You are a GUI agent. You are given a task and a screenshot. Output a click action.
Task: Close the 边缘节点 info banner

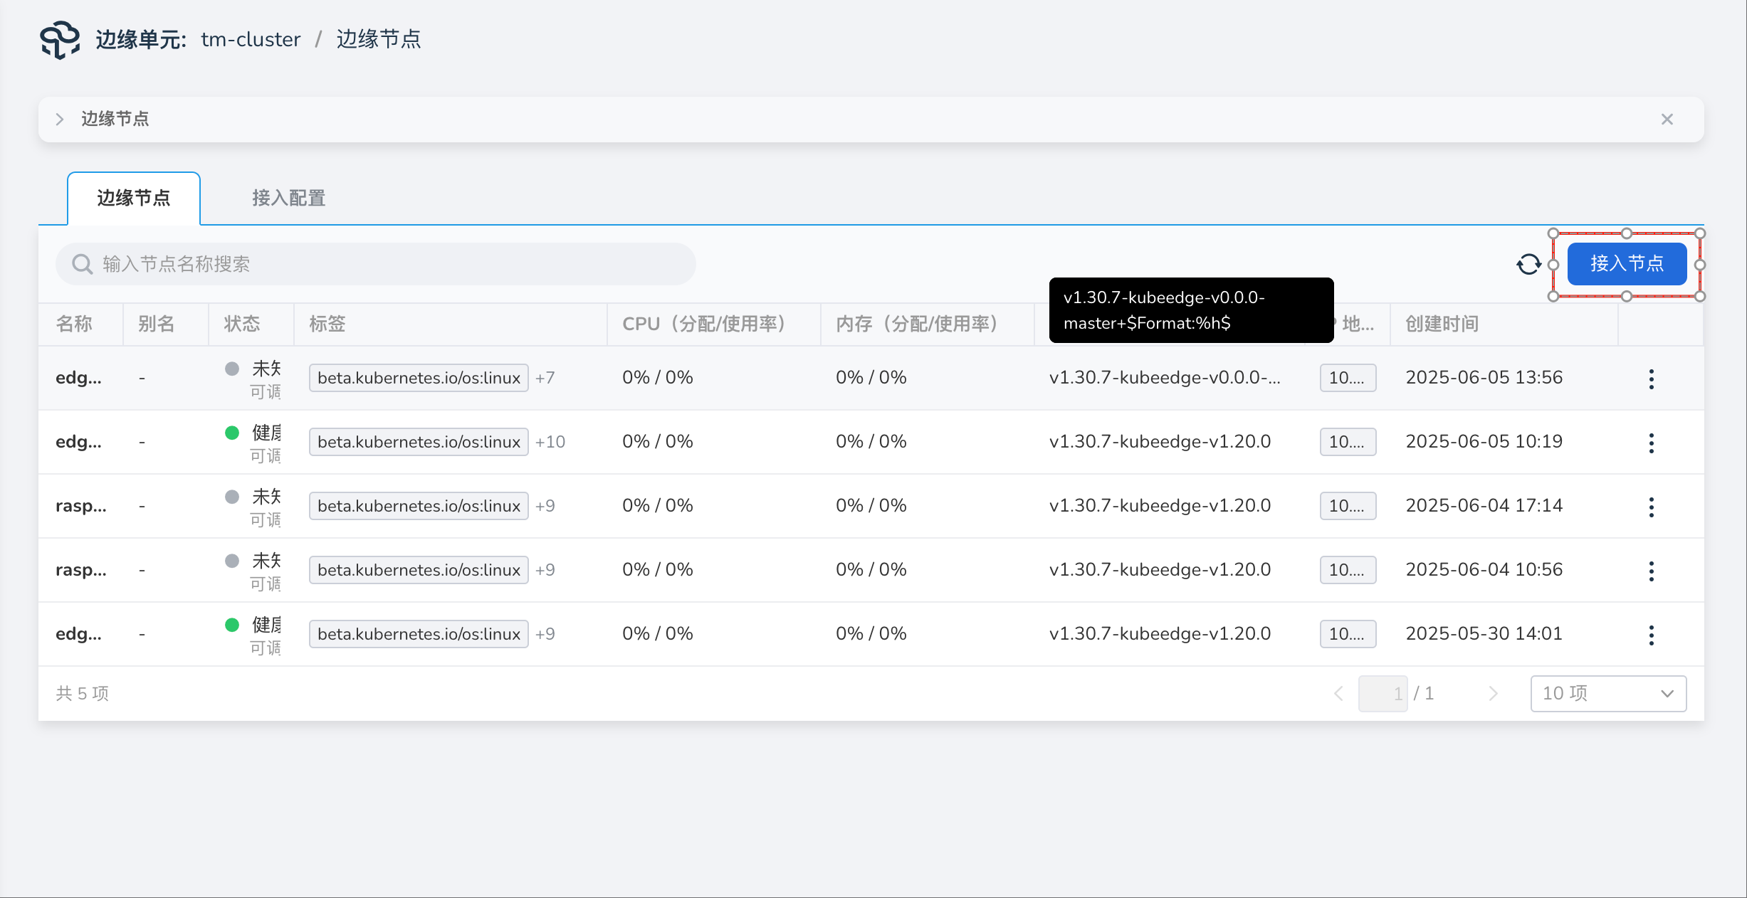point(1667,120)
